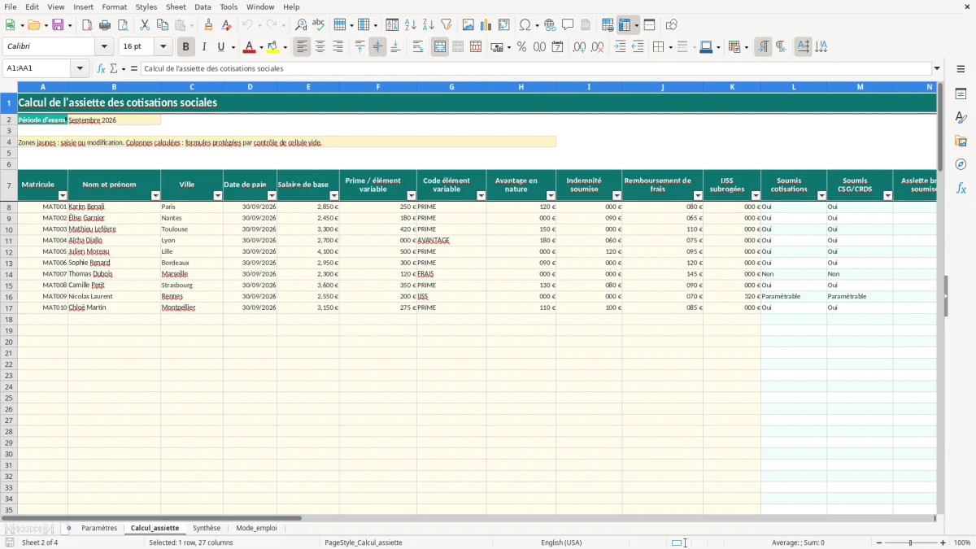Toggle Center Vertically alignment
Image resolution: width=976 pixels, height=549 pixels.
point(377,47)
